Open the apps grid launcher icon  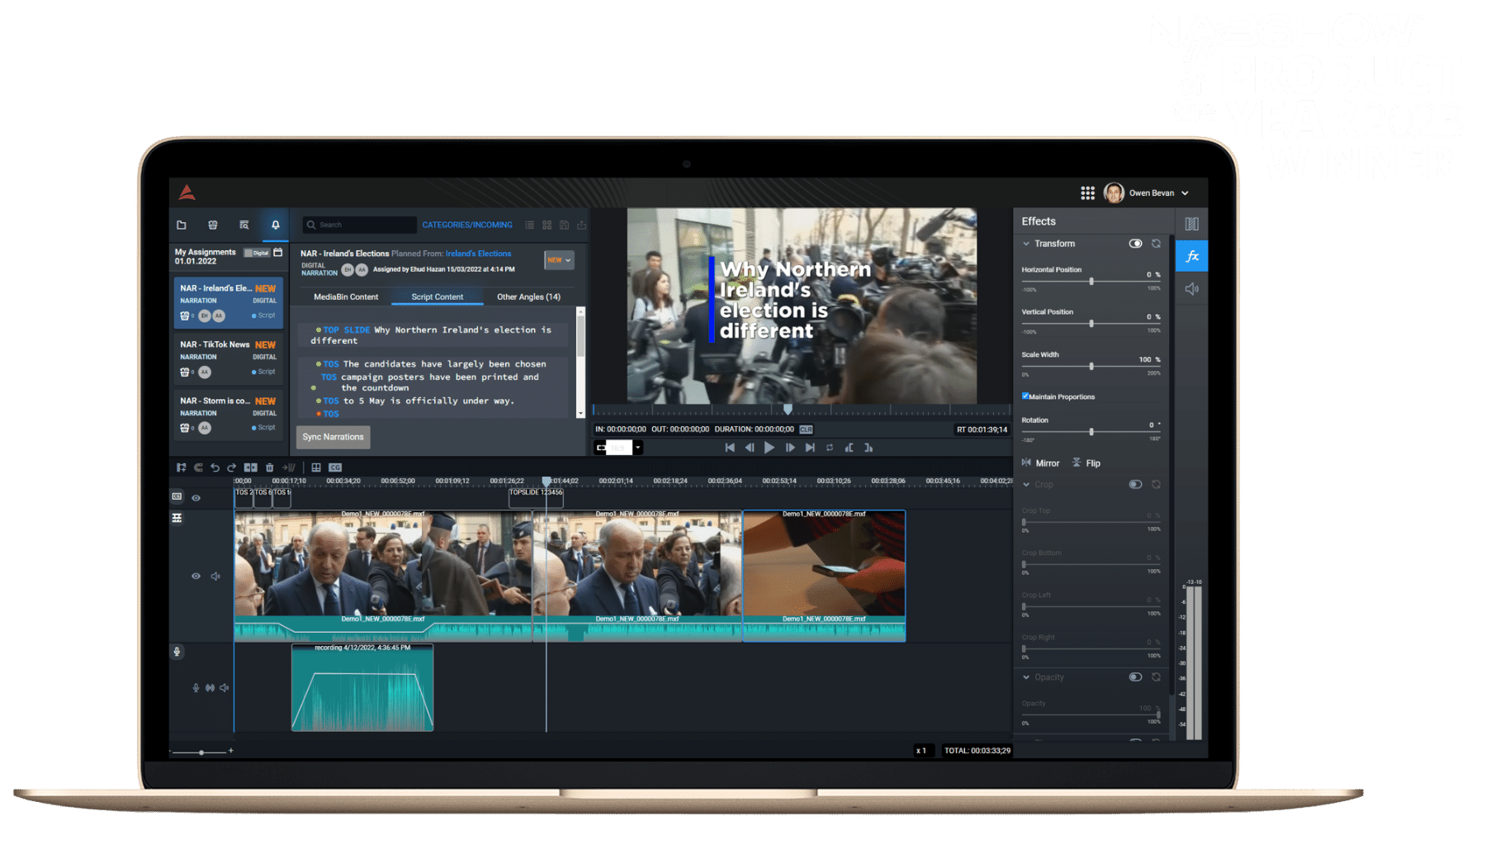[1087, 193]
